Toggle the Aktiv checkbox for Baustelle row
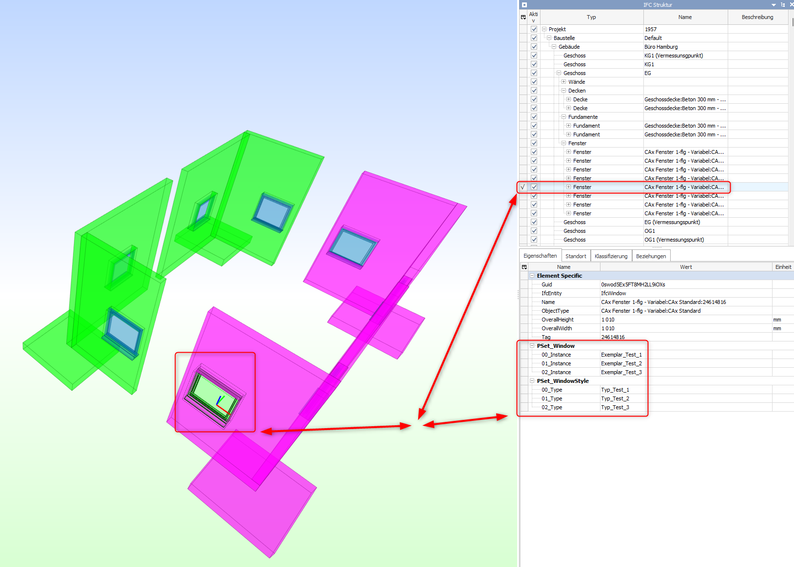Viewport: 794px width, 567px height. (534, 38)
